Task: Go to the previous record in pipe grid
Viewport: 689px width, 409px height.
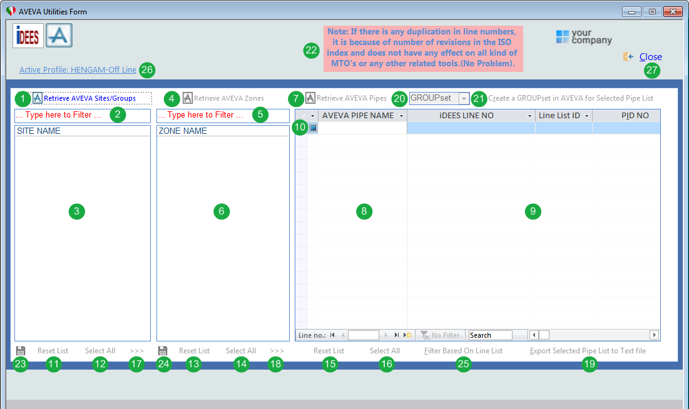Action: point(343,335)
